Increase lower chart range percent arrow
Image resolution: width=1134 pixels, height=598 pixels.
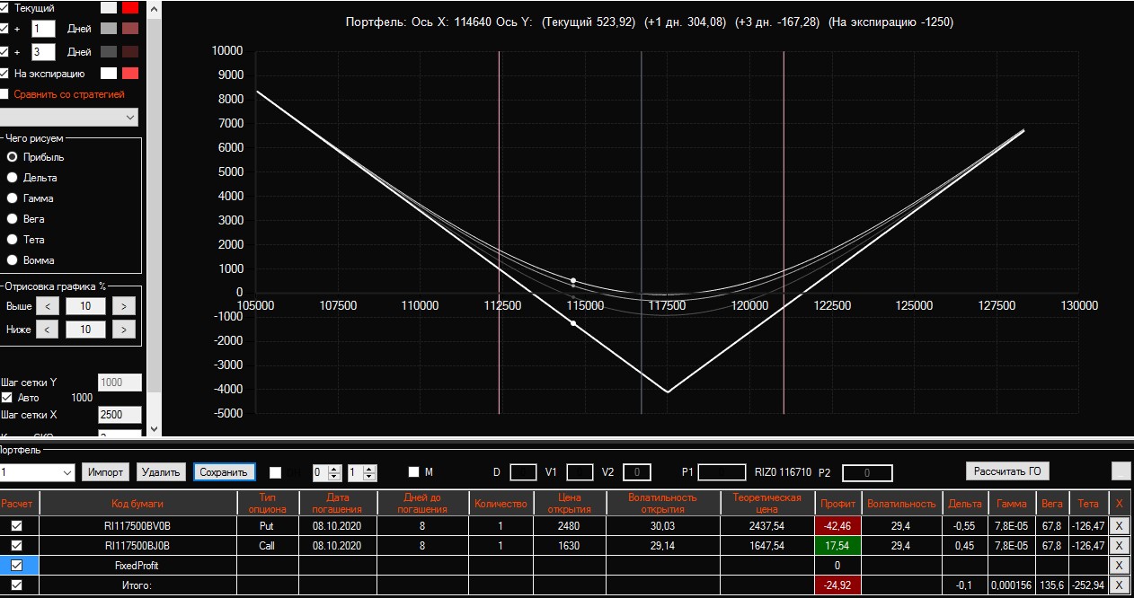pyautogui.click(x=124, y=330)
